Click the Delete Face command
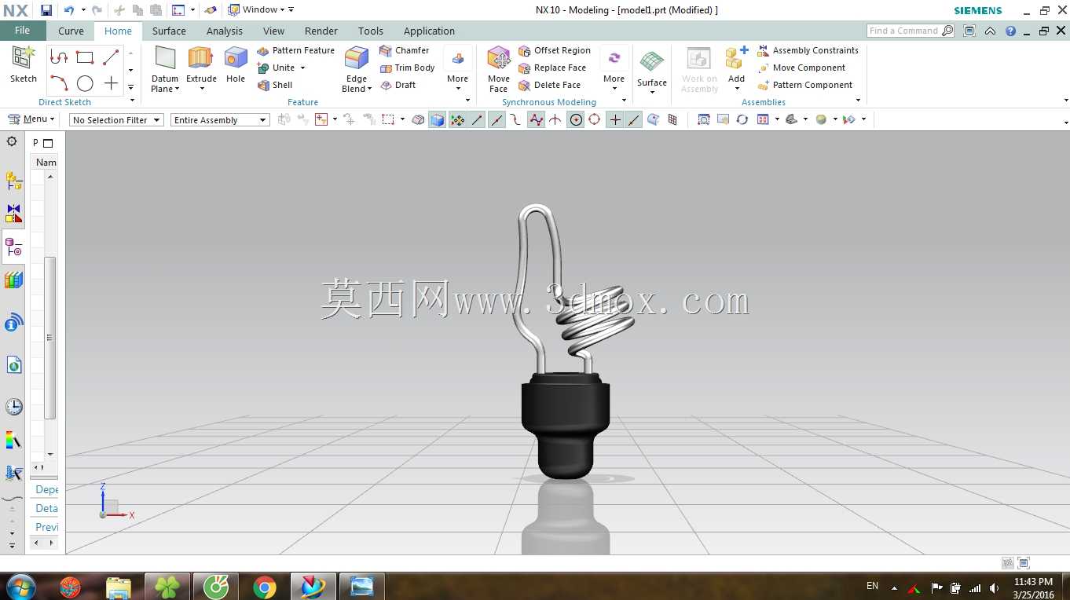The height and width of the screenshot is (600, 1070). 550,85
